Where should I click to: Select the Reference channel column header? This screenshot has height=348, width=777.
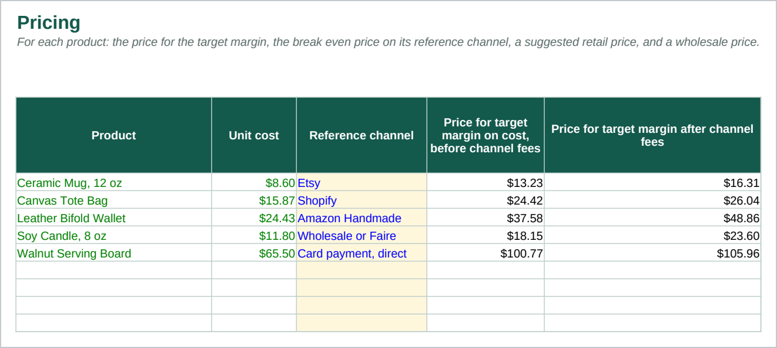coord(361,135)
